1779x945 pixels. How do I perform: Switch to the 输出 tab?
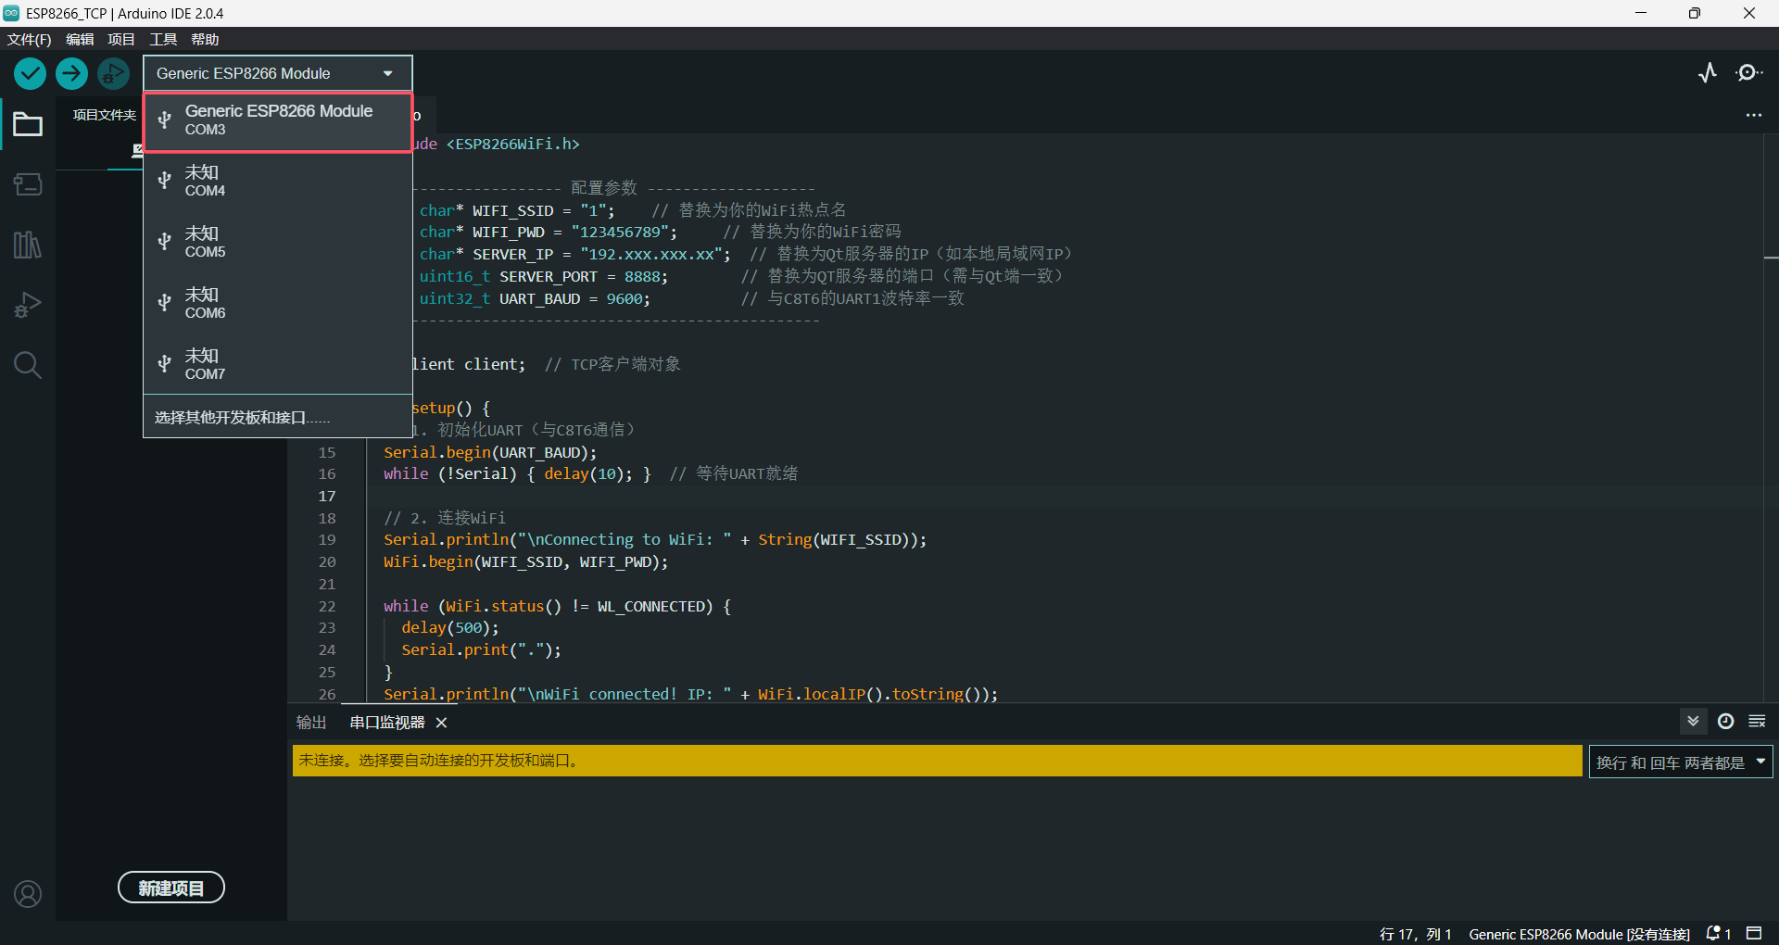point(311,723)
